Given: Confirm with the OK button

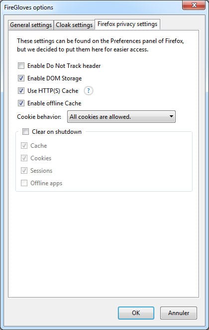Looking at the screenshot, I should [x=136, y=313].
